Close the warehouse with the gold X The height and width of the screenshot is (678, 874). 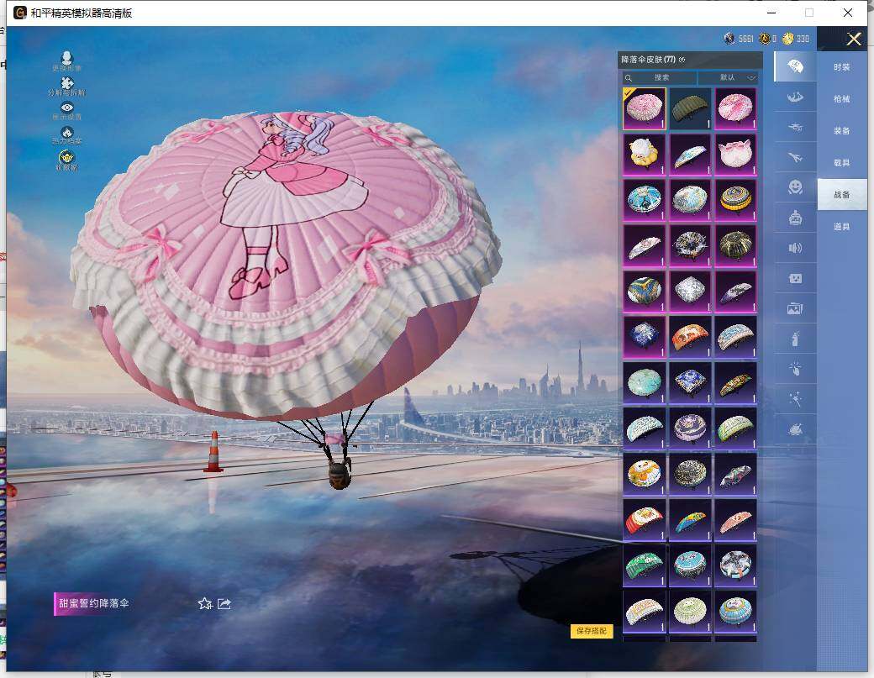coord(853,39)
